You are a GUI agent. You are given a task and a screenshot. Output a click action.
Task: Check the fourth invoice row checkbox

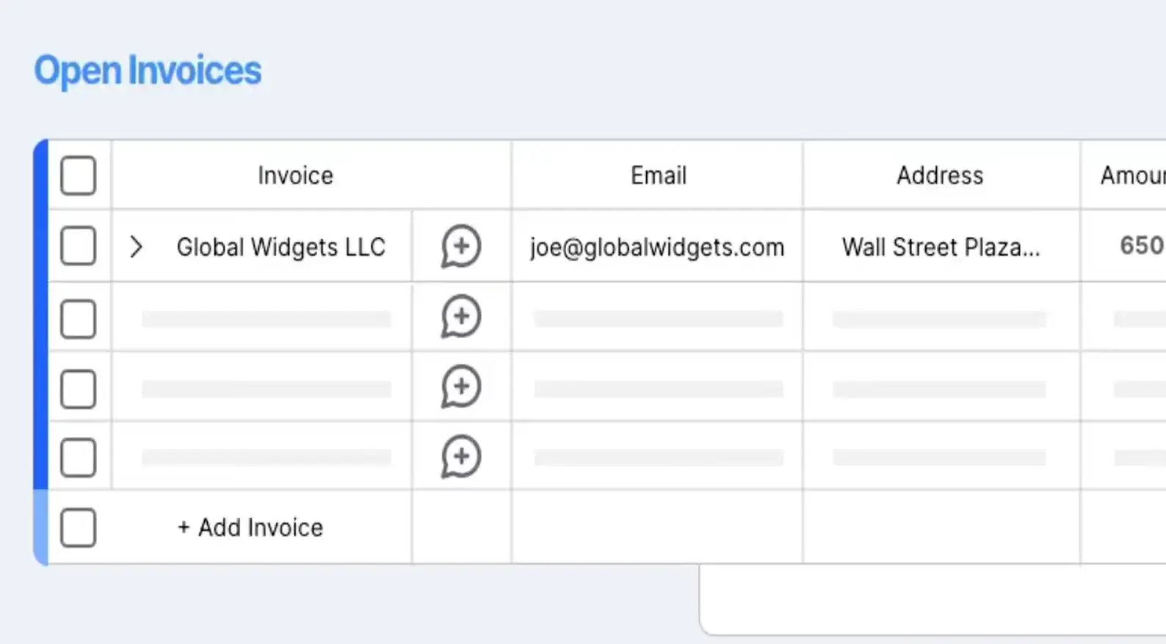coord(78,458)
